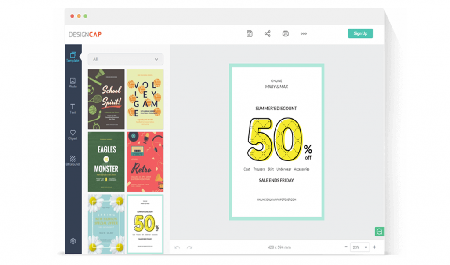The height and width of the screenshot is (265, 450).
Task: Choose the School Spirit template
Action: (106, 99)
